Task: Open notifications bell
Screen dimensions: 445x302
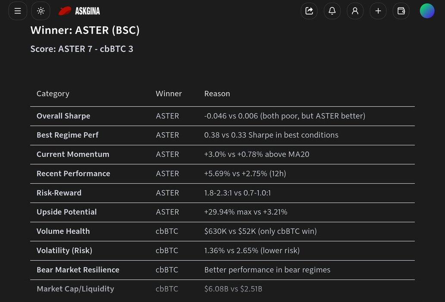Action: pyautogui.click(x=332, y=11)
